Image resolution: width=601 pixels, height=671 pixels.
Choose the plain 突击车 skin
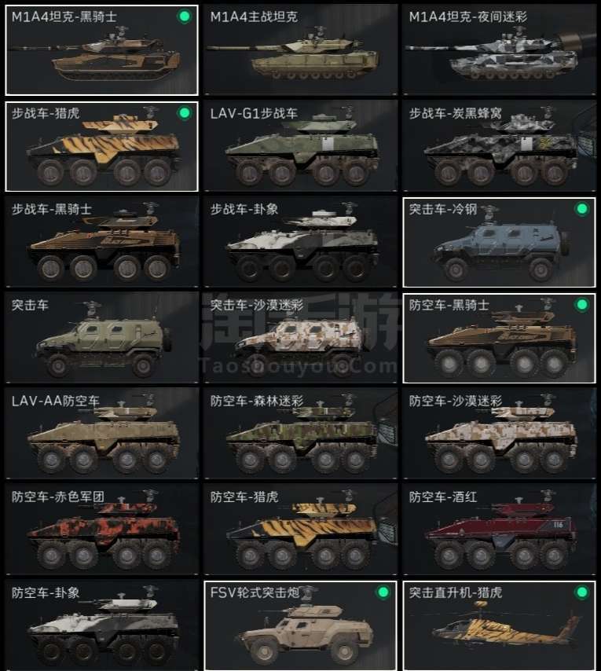click(102, 338)
